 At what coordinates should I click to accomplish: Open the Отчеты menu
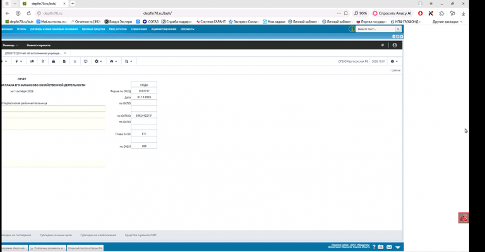(21, 29)
